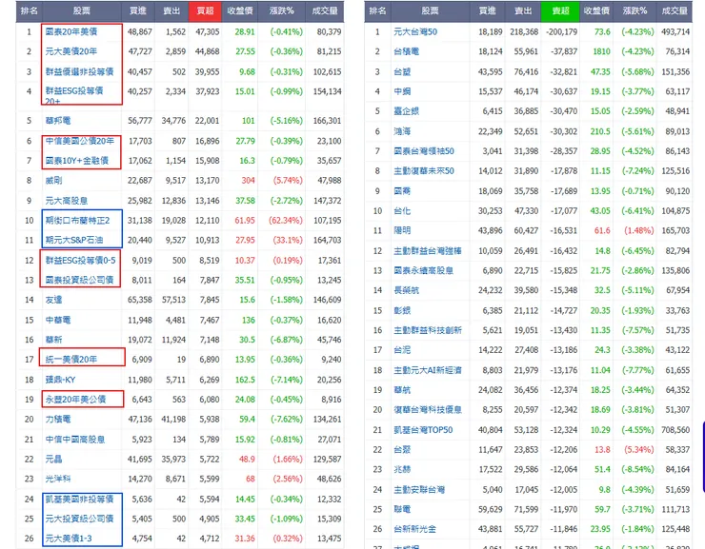Image resolution: width=705 pixels, height=549 pixels.
Task: Select the 台泥 stock link
Action: pyautogui.click(x=402, y=350)
